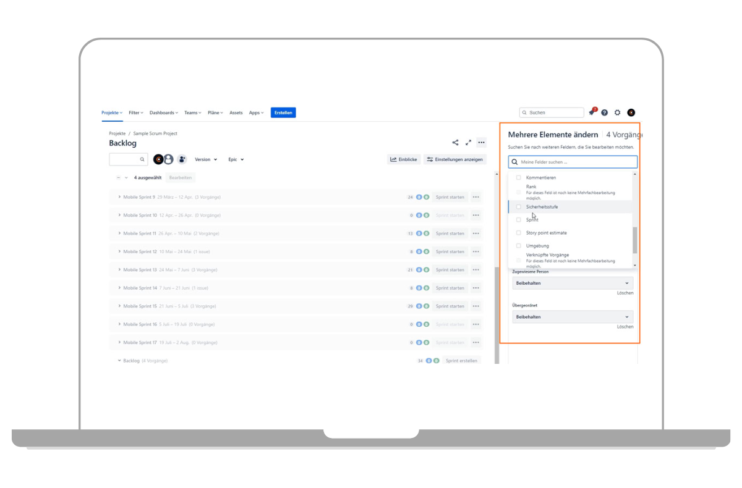This screenshot has width=742, height=488.
Task: Open more options for Mobile Sprint 9
Action: point(475,197)
